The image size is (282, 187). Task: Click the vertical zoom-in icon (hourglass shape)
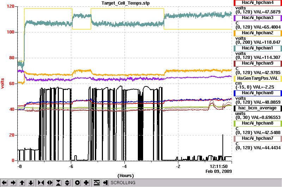59,183
